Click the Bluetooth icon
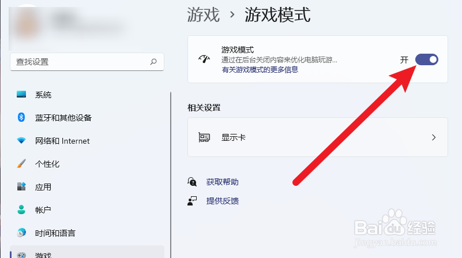This screenshot has width=462, height=258. [x=21, y=117]
